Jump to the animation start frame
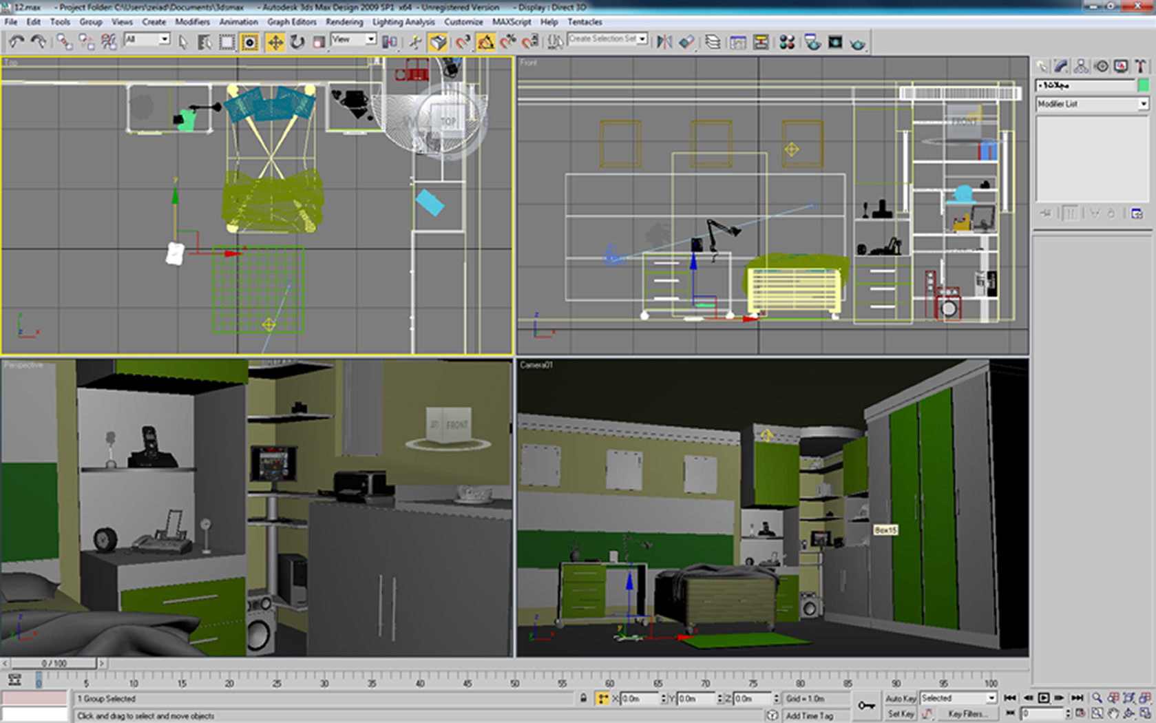This screenshot has width=1156, height=723. [x=1010, y=698]
